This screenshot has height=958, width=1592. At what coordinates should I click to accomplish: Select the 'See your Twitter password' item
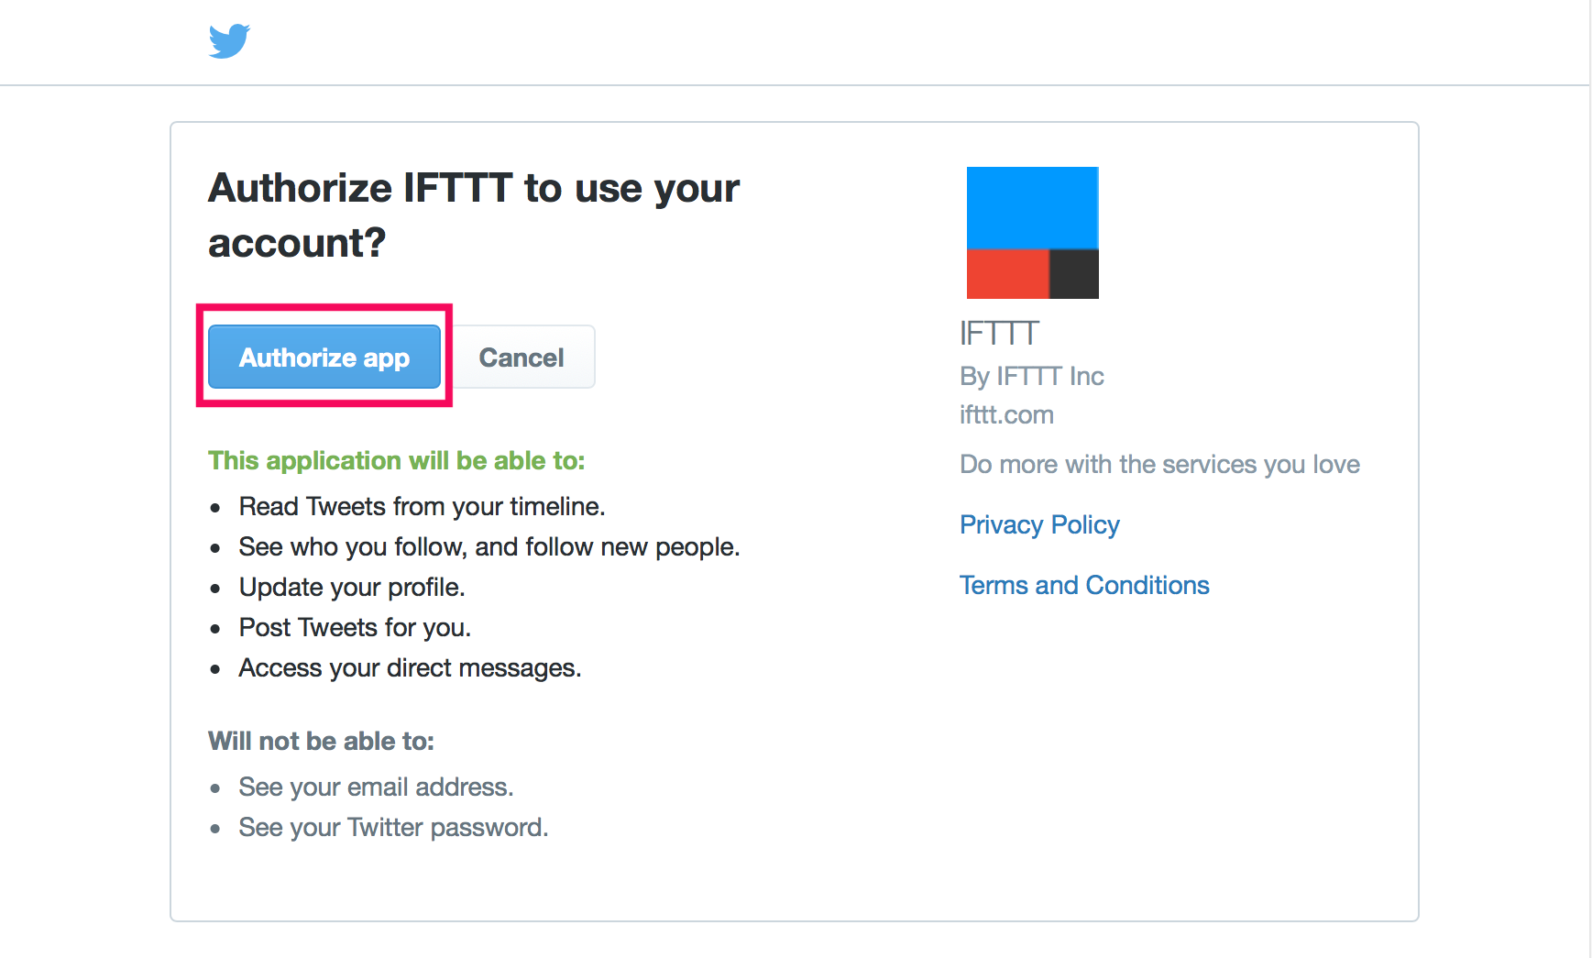click(x=393, y=827)
